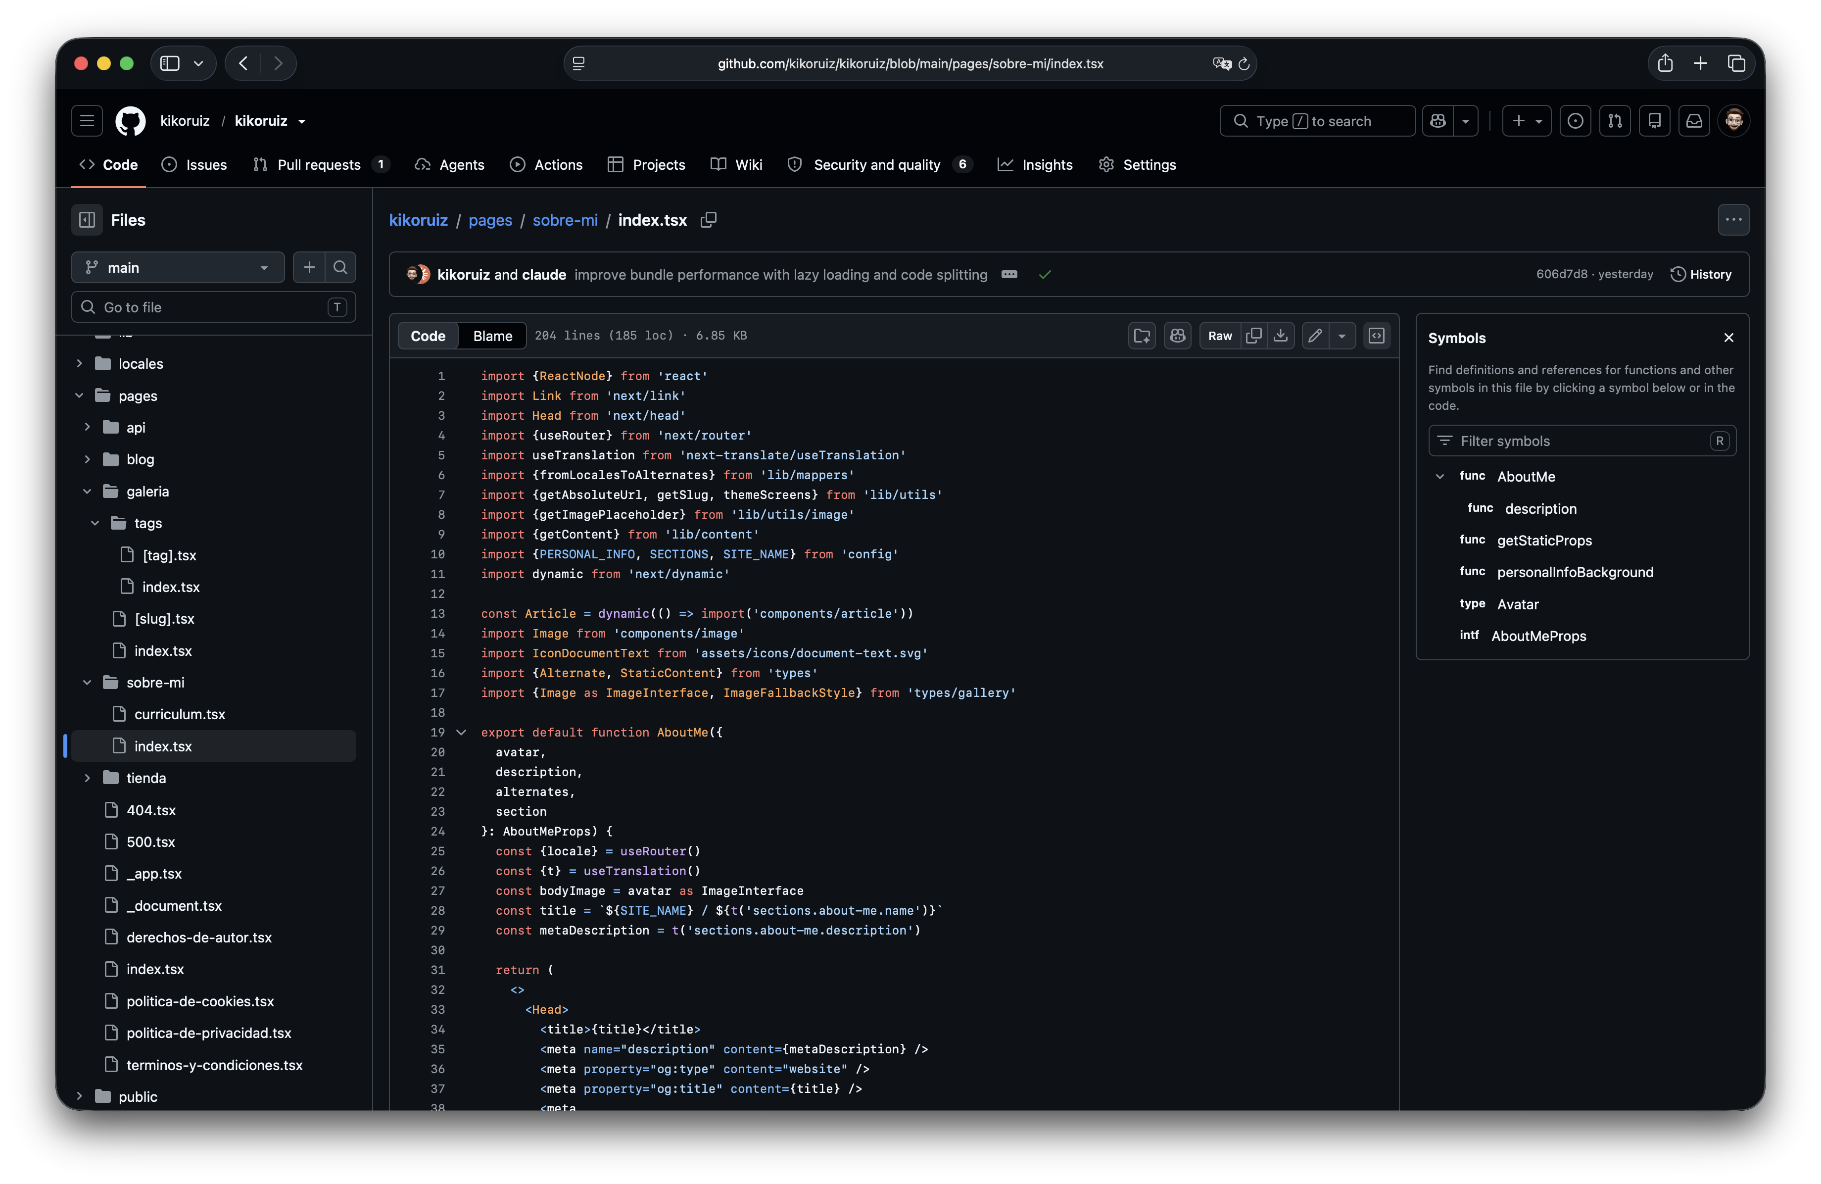Copy the file path next to index.tsx
Image resolution: width=1821 pixels, height=1184 pixels.
(709, 220)
